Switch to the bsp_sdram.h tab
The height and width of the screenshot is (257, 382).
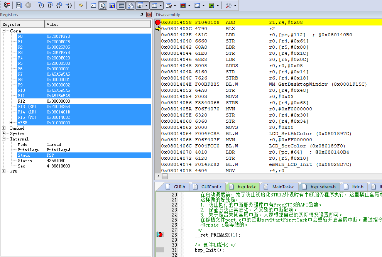tap(319, 187)
